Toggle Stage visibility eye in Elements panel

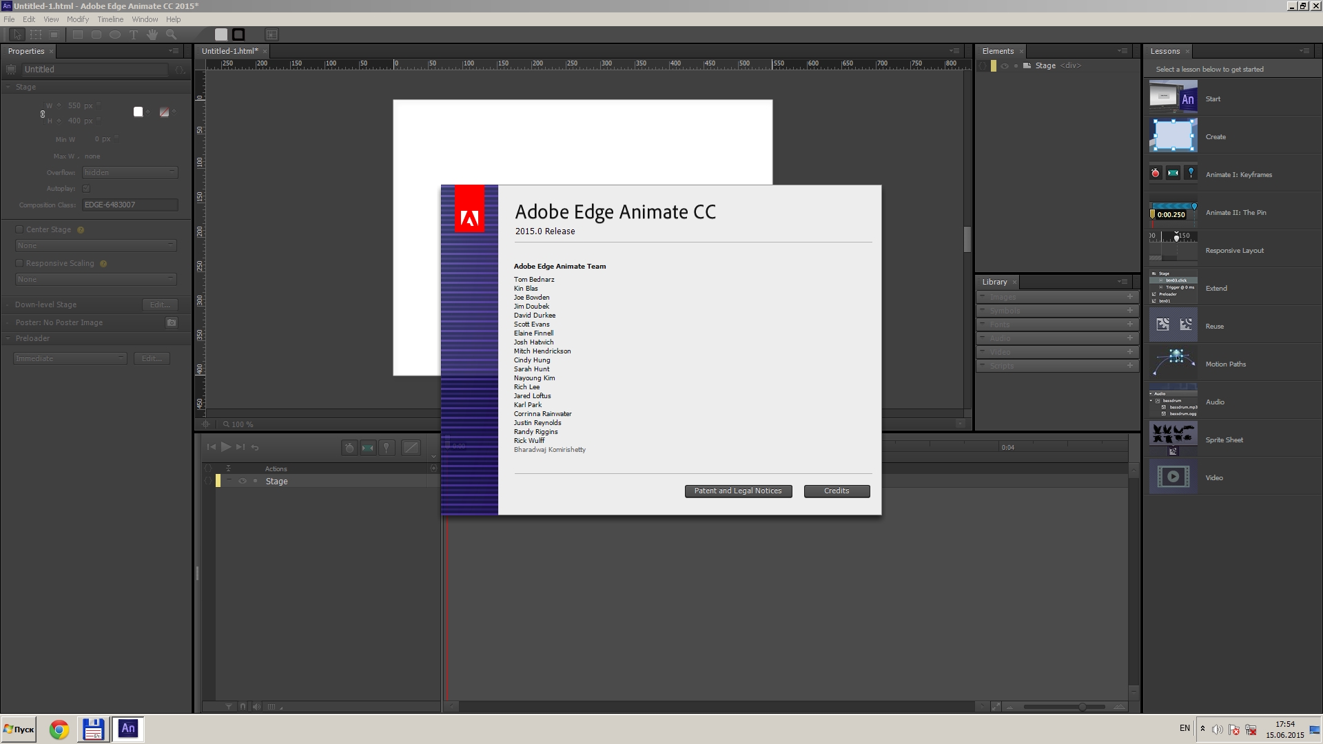tap(1005, 66)
